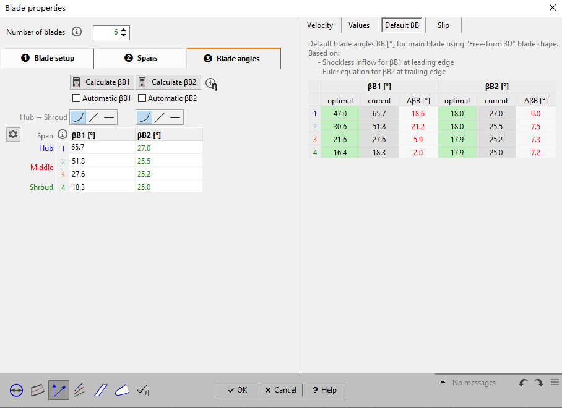Click the undo arrow icon
562x408 pixels.
point(523,383)
